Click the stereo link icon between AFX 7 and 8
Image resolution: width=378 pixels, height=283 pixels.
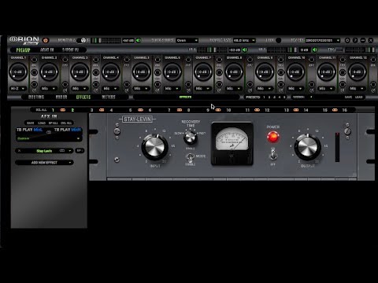click(x=180, y=110)
